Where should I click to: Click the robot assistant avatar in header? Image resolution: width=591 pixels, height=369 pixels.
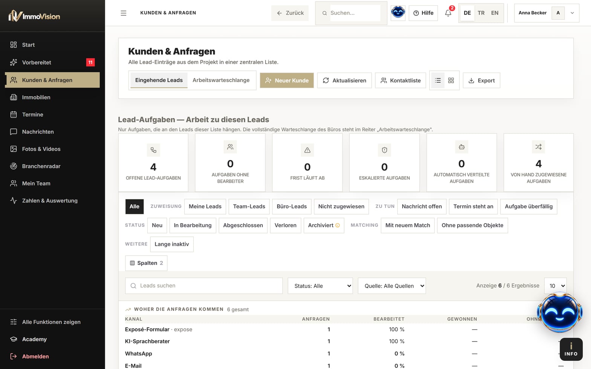click(398, 13)
